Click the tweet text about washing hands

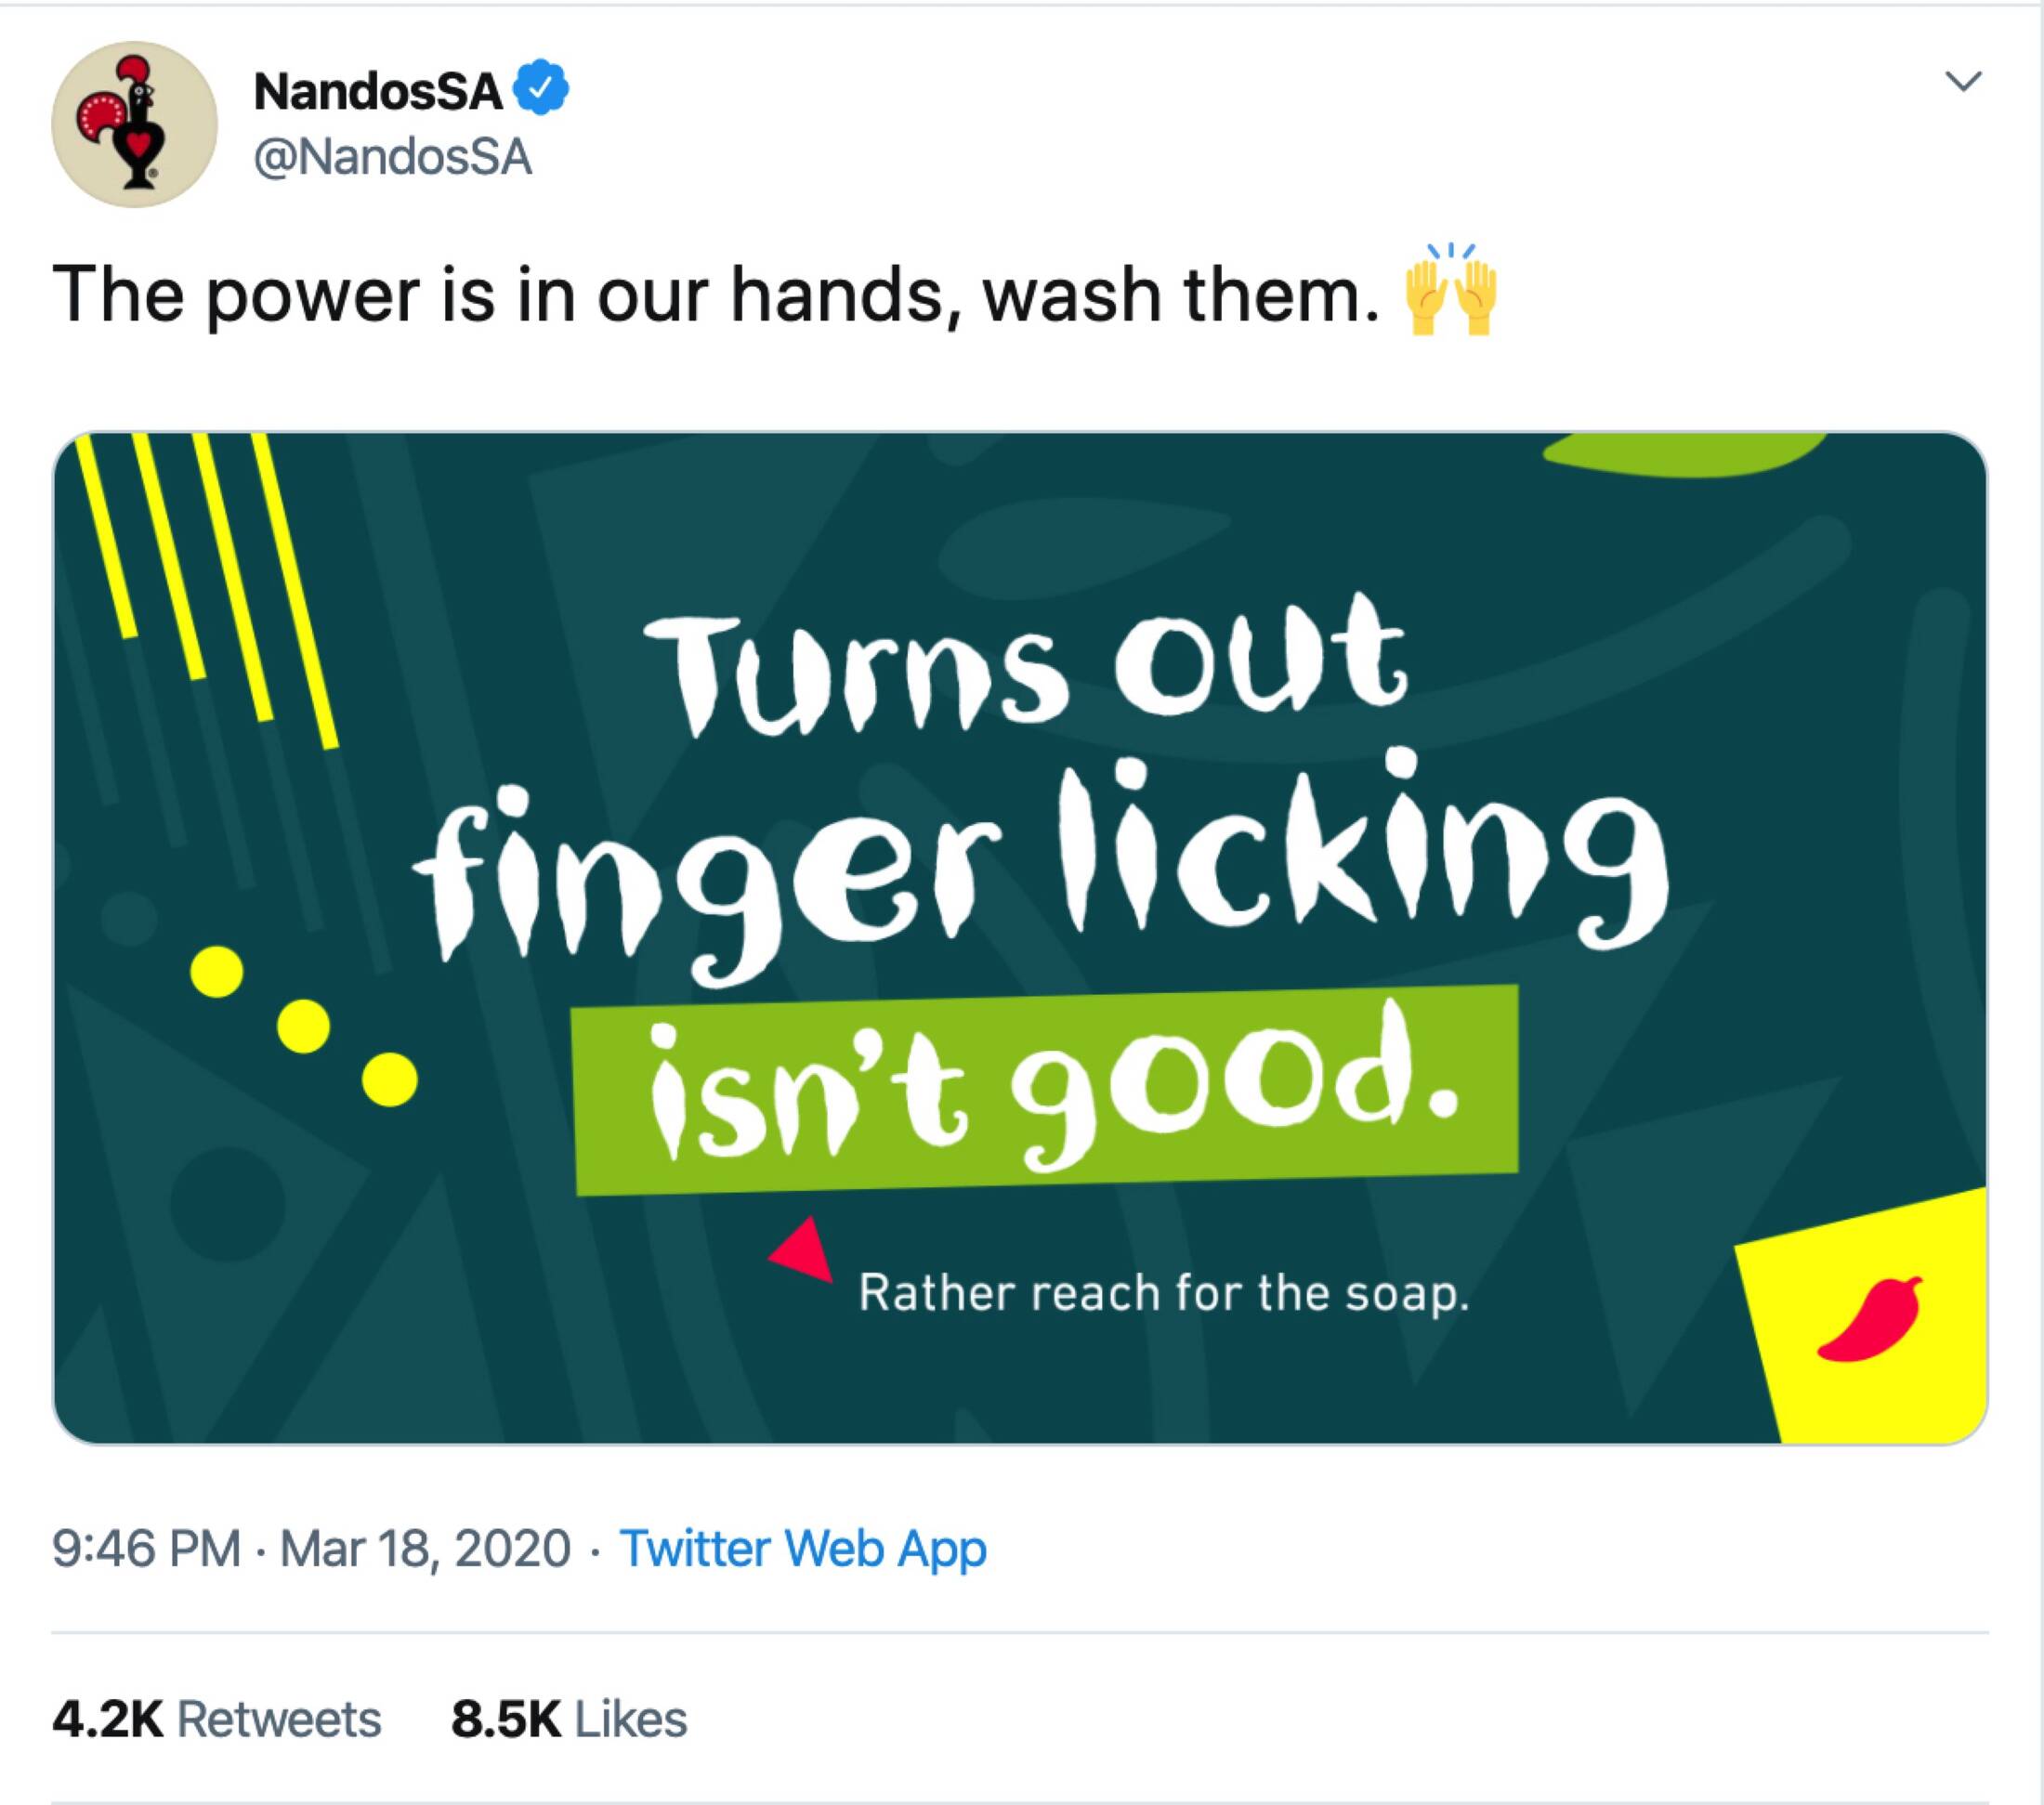[715, 295]
